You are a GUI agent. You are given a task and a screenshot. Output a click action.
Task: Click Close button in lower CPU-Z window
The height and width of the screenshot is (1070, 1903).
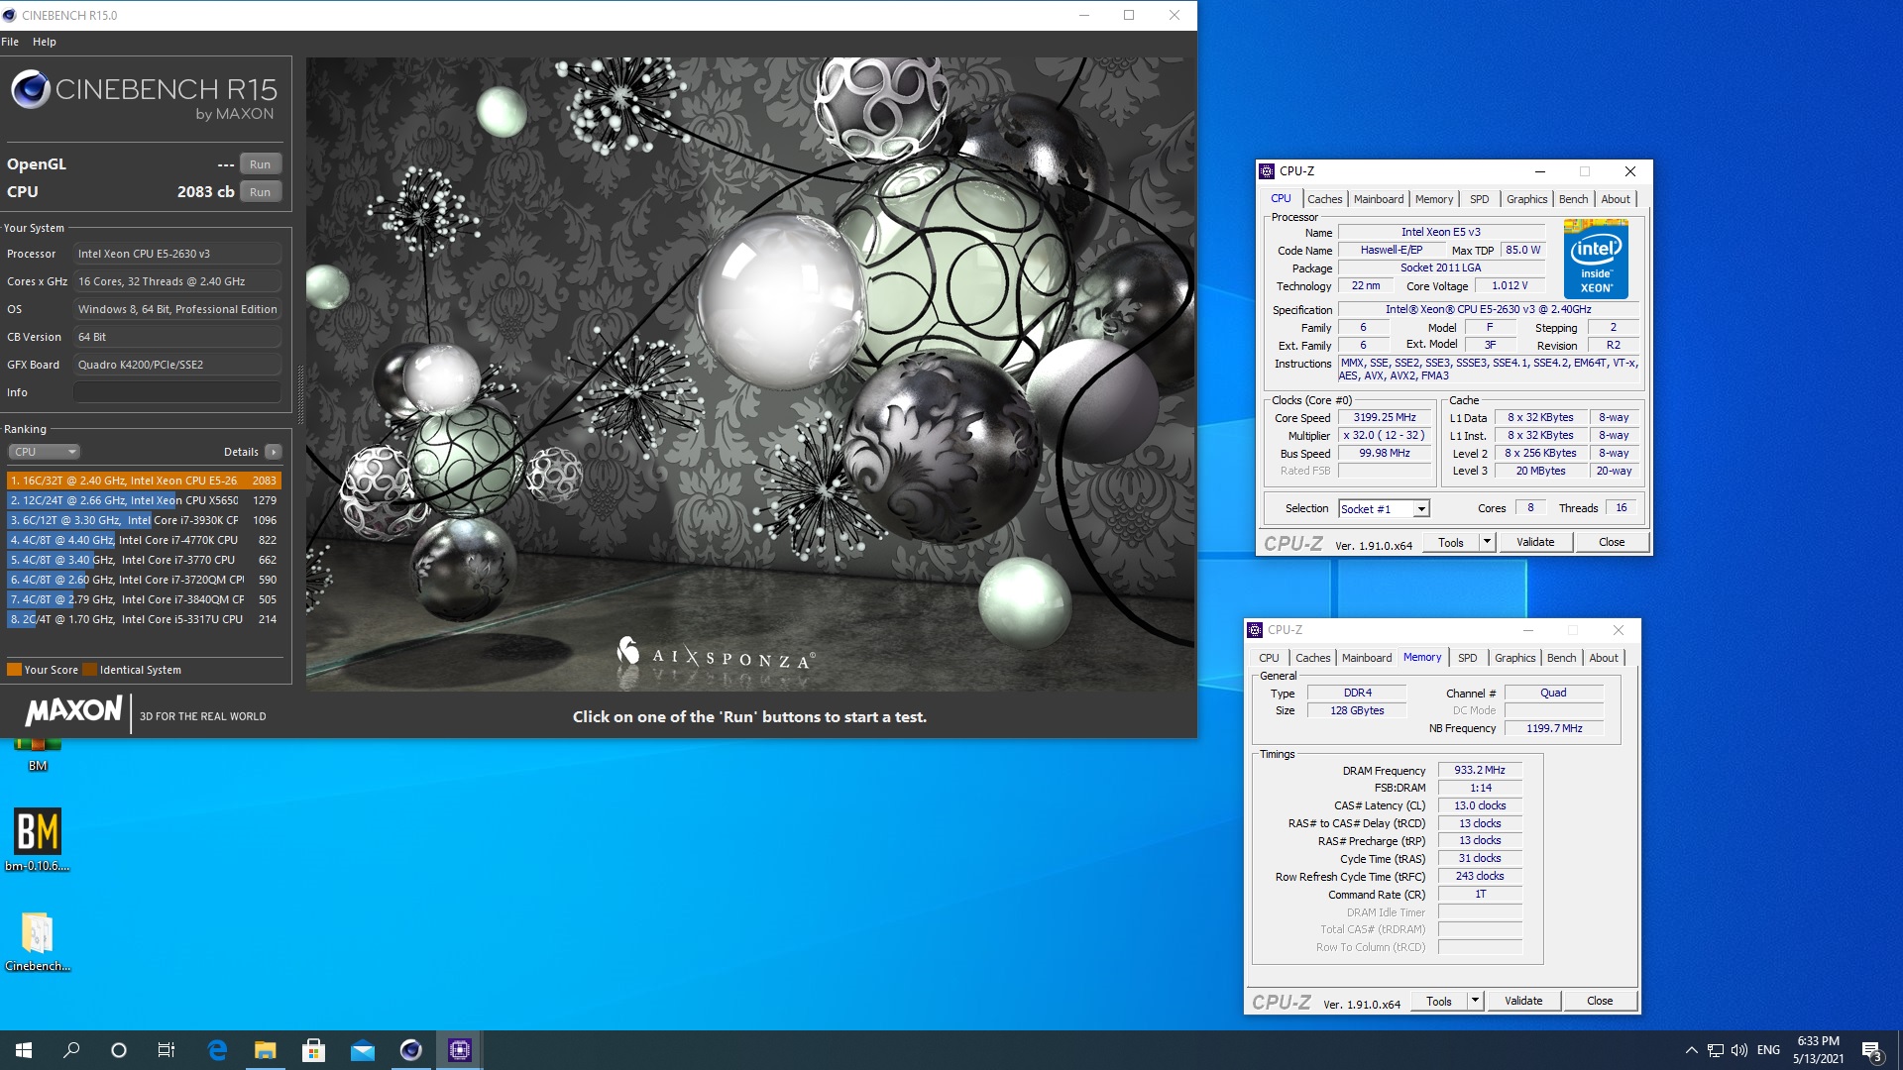point(1600,1001)
